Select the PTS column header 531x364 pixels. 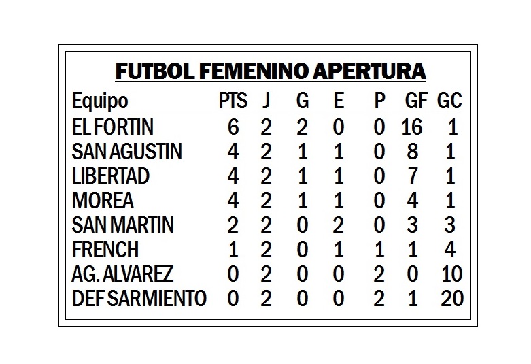click(x=233, y=101)
